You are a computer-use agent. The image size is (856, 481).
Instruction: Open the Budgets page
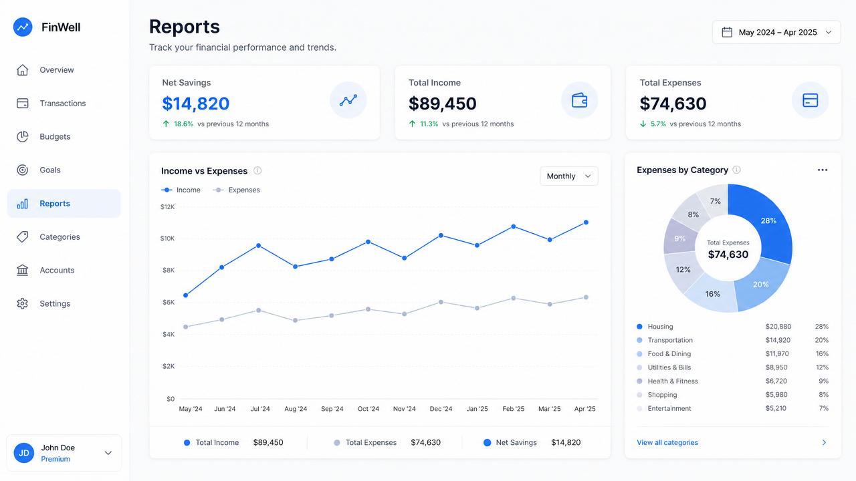pyautogui.click(x=64, y=137)
